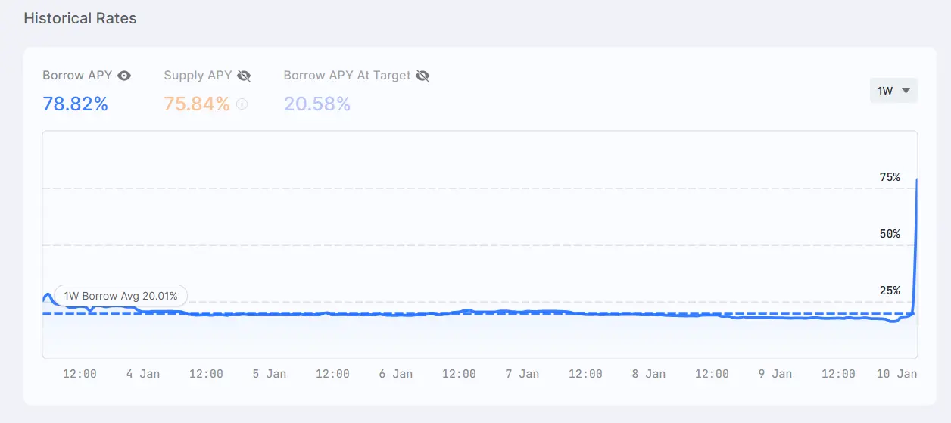Click the Borrow APY At Target label
Viewport: 951px width, 423px height.
click(x=347, y=76)
